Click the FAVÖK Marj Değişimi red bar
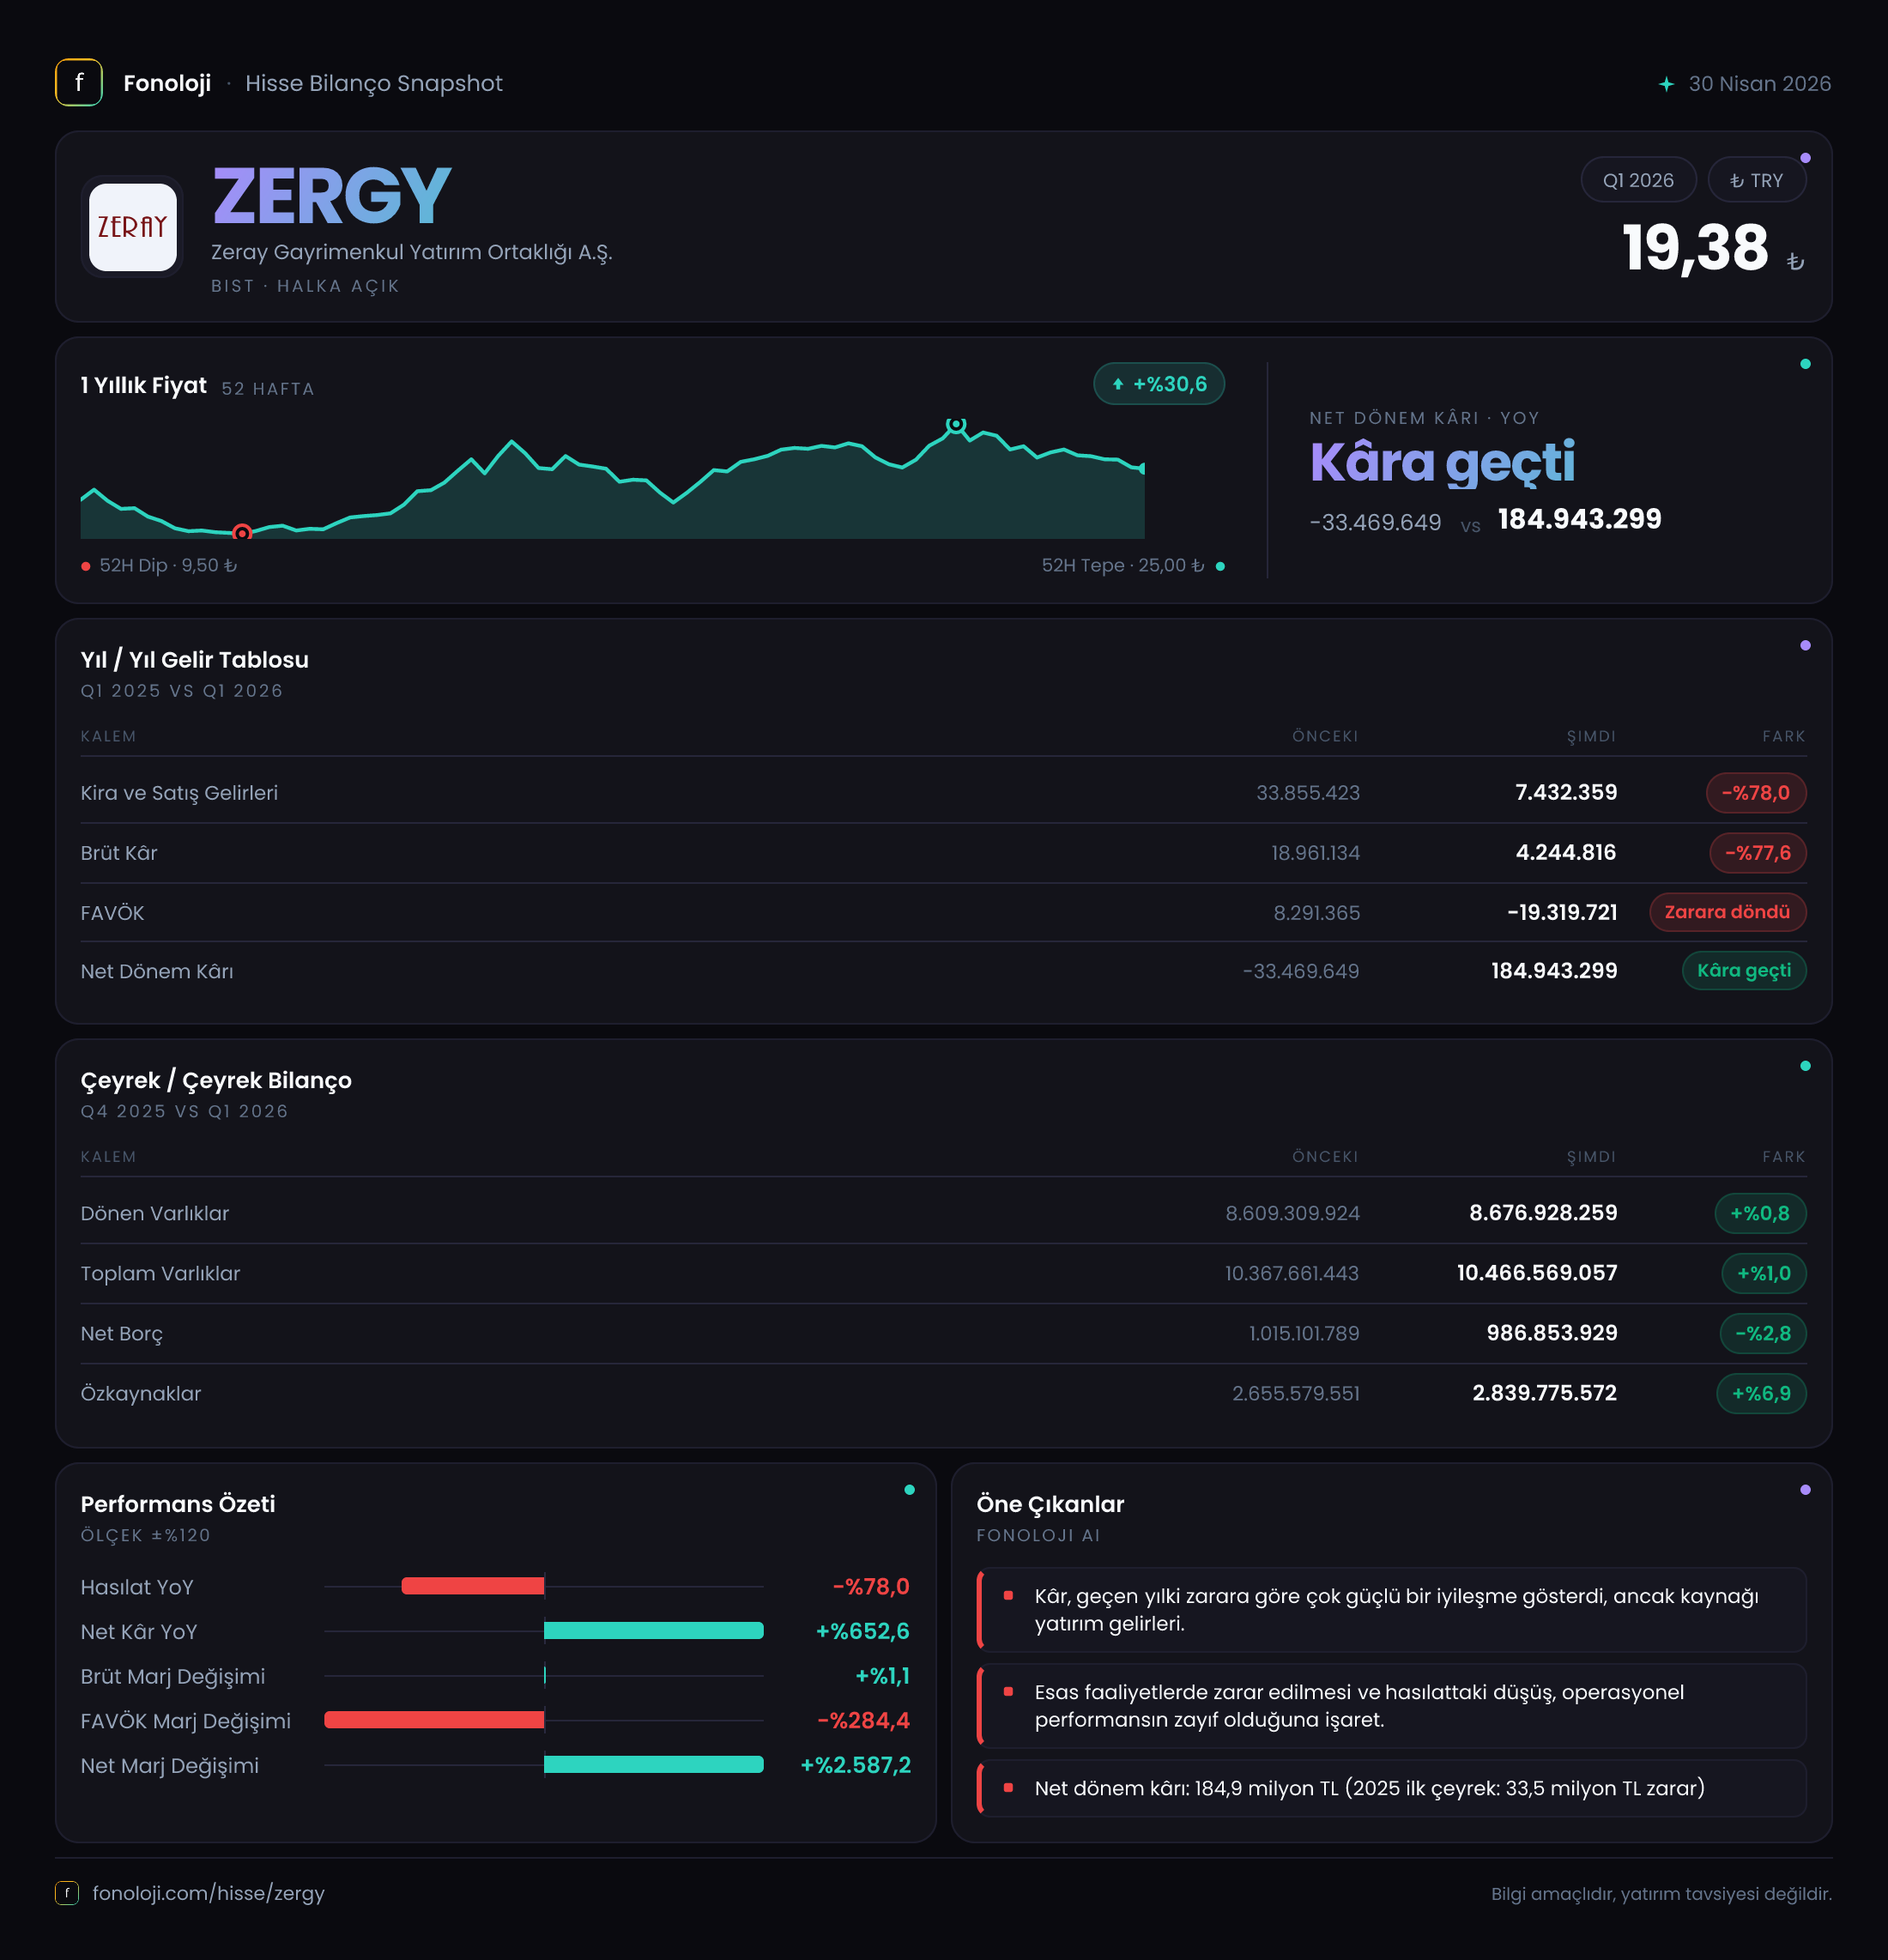This screenshot has width=1888, height=1960. pyautogui.click(x=434, y=1720)
